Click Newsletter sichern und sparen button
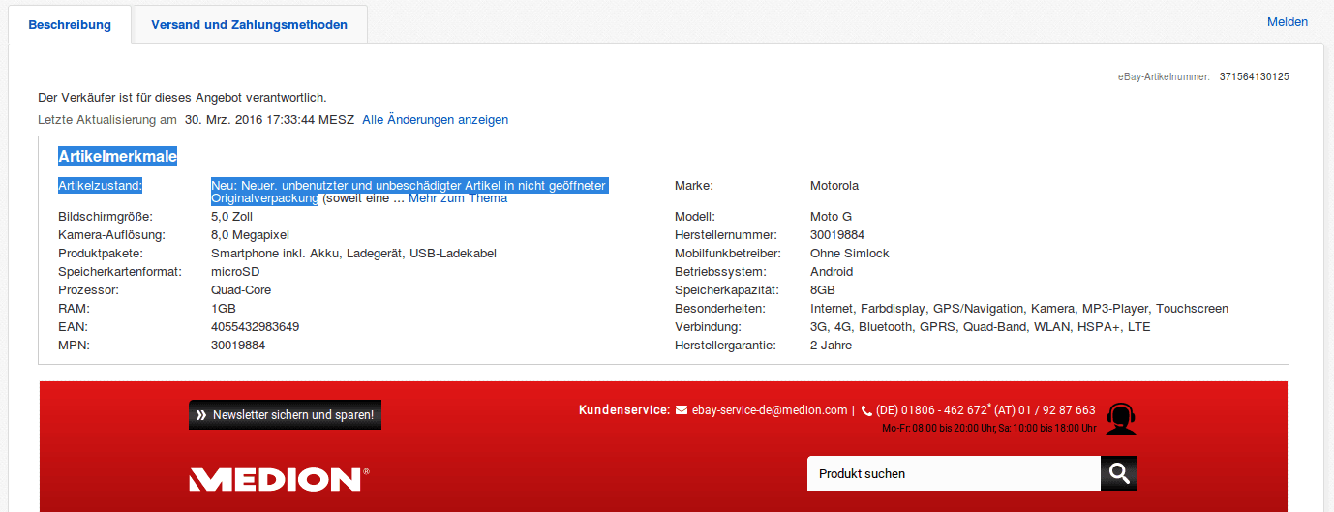 [x=285, y=415]
